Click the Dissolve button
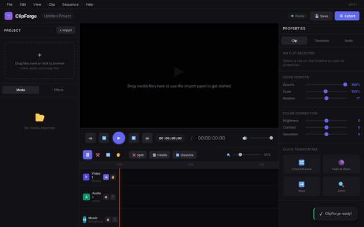Viewport: 364px width, 227px height. pos(184,155)
